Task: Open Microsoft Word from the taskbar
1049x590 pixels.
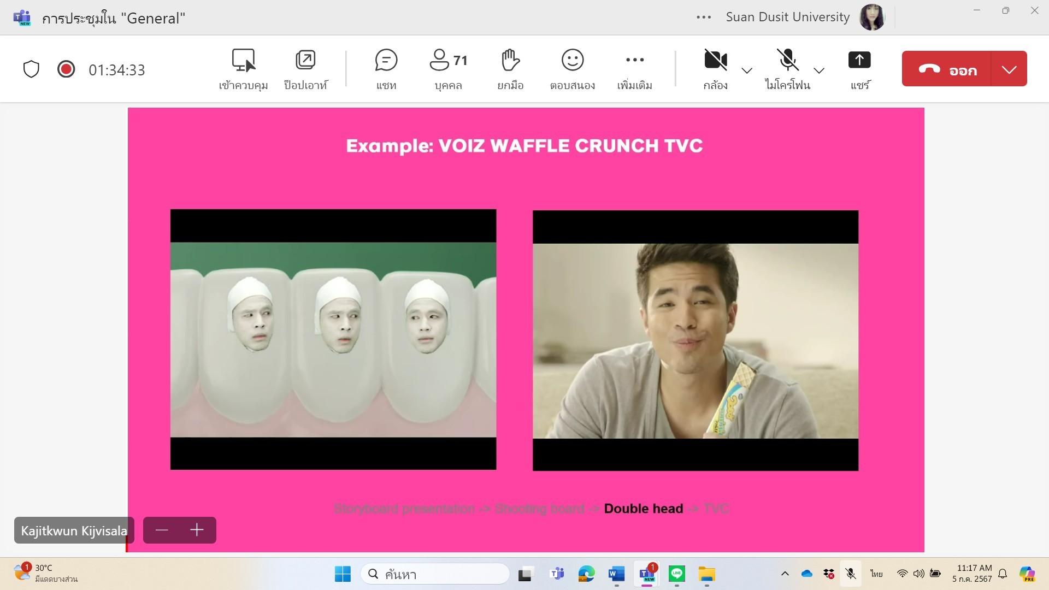Action: pos(616,574)
